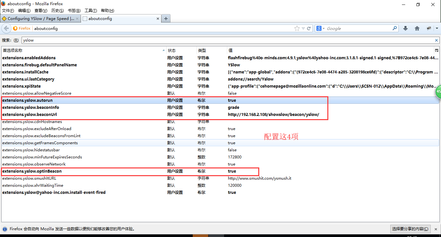Select the install-event-fired preference row
Viewport: 441px width, 237px height.
click(220, 193)
